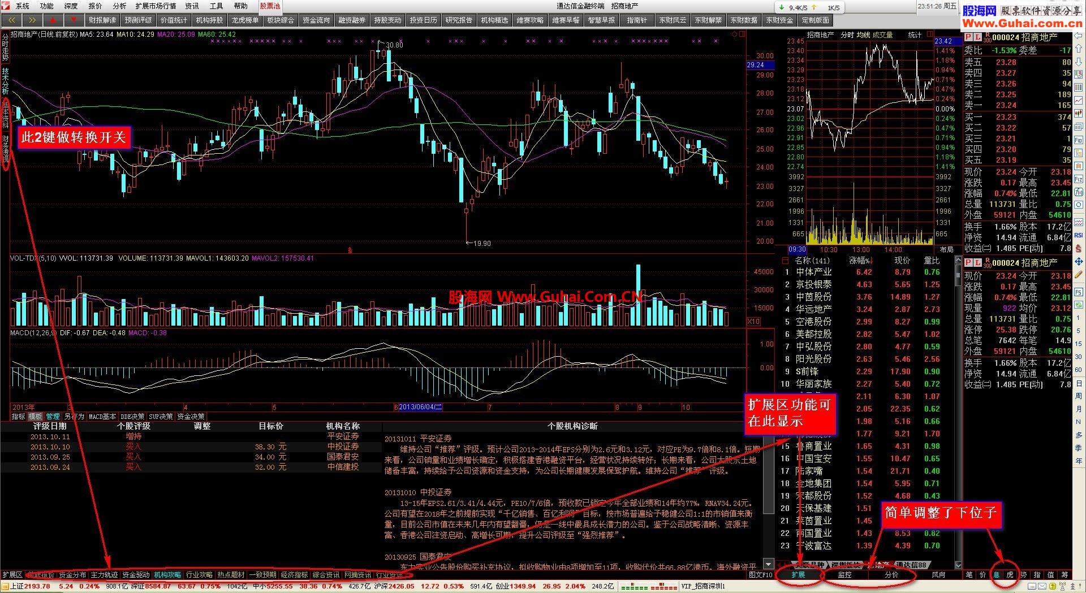1086x593 pixels.
Task: Click the down arrow at the stock list's bottom right
Action: tap(958, 564)
